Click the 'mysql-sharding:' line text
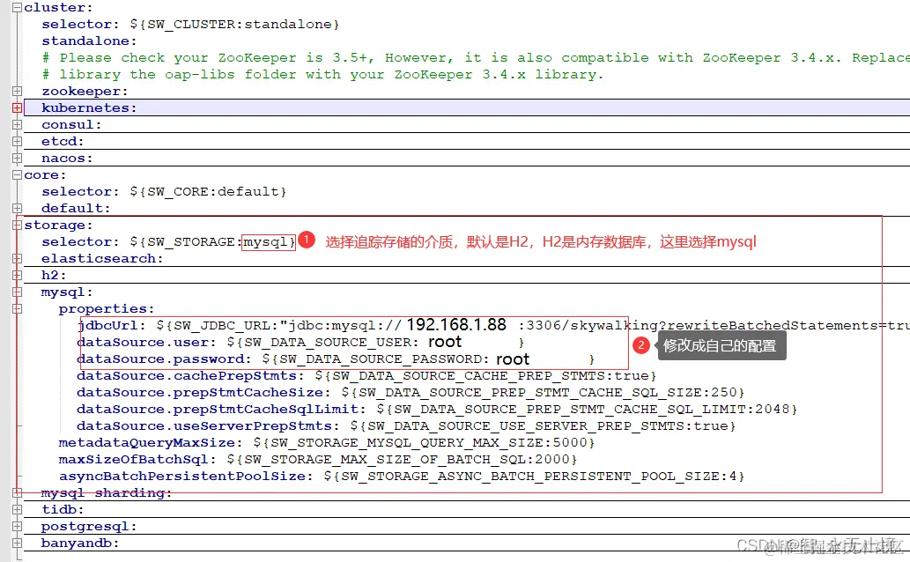The image size is (910, 562). click(107, 493)
